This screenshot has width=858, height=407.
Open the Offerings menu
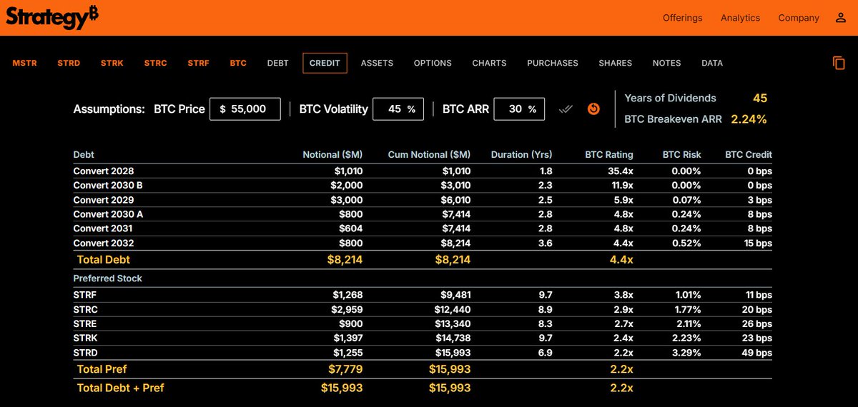click(682, 18)
